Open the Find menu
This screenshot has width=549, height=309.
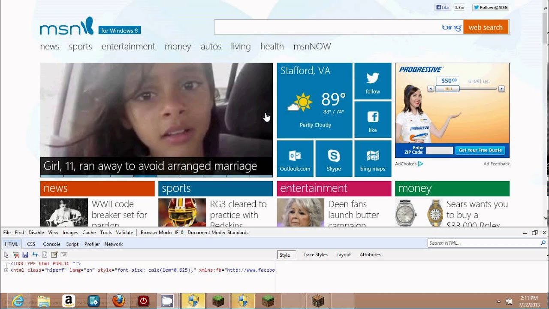tap(20, 232)
